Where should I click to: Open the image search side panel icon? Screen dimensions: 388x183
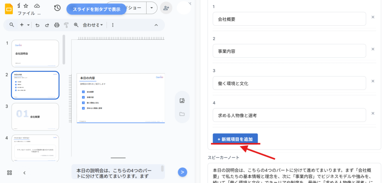182,100
